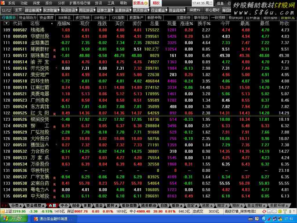The width and height of the screenshot is (297, 223).
Task: Click the red refresh icon in status bar
Action: tap(264, 211)
